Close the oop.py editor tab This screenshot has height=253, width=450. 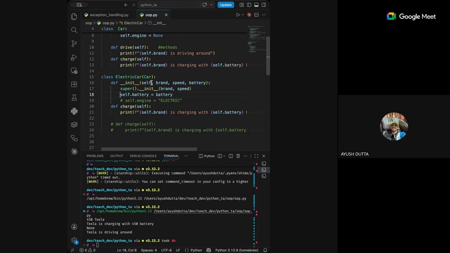point(166,15)
